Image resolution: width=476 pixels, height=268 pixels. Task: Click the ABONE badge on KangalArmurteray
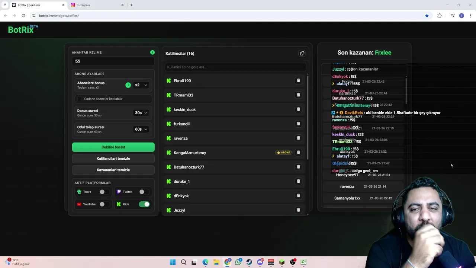(x=283, y=153)
